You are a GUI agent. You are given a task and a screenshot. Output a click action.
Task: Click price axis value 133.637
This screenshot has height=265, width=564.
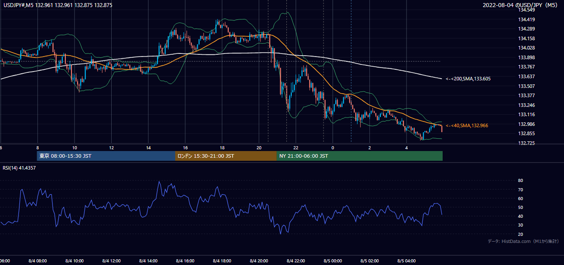pos(526,76)
